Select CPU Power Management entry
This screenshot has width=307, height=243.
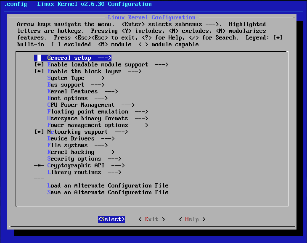tap(91, 105)
